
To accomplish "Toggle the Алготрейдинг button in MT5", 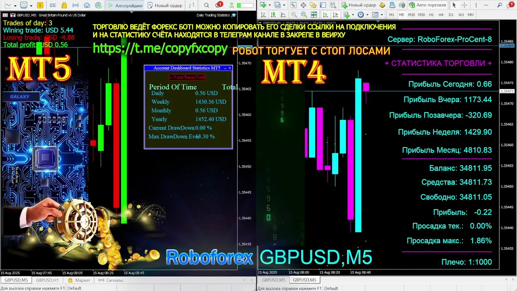I will click(x=125, y=5).
